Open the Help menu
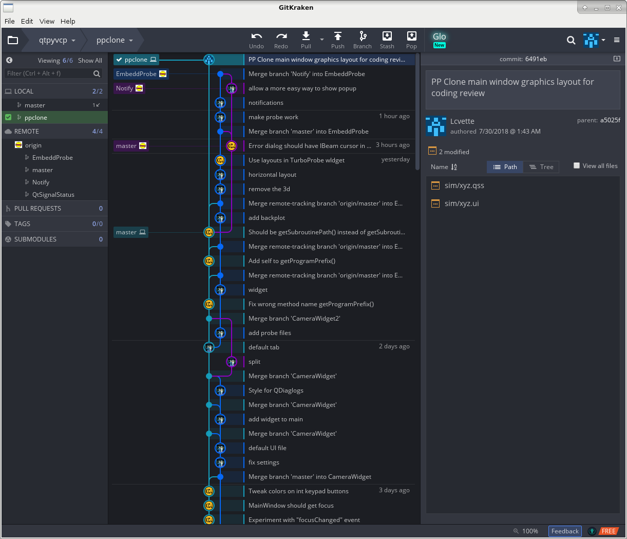627x539 pixels. pos(68,21)
